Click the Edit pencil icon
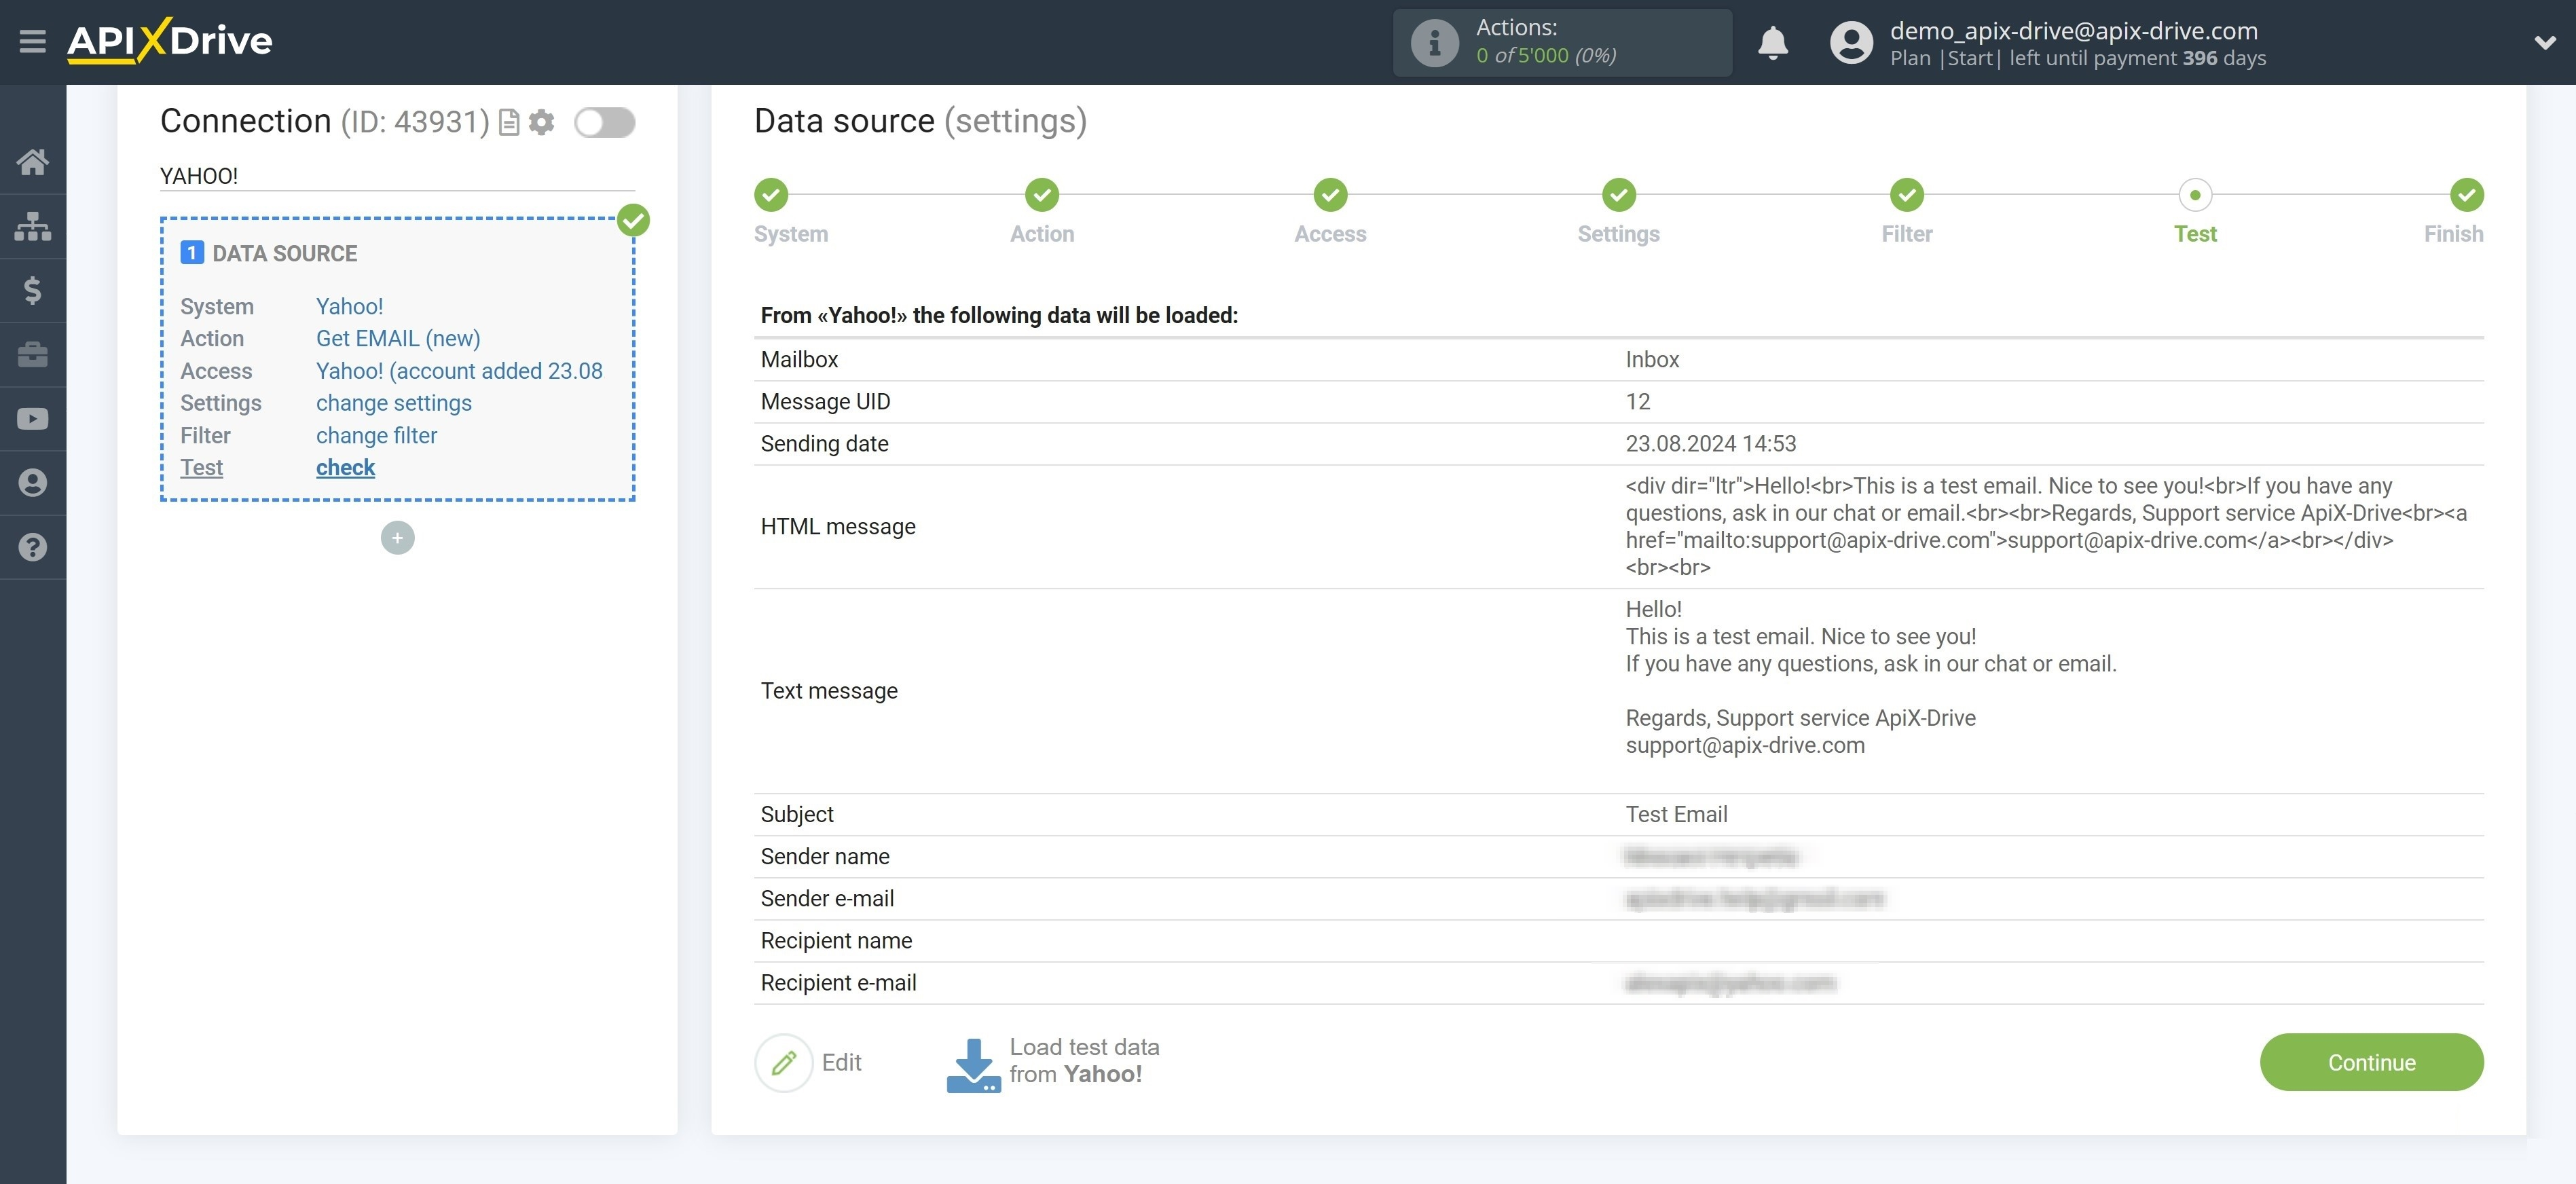The width and height of the screenshot is (2576, 1184). pyautogui.click(x=784, y=1062)
